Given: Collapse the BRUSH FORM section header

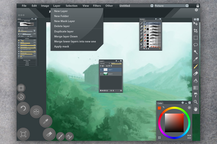Looking at the screenshot, I should 27,21.
